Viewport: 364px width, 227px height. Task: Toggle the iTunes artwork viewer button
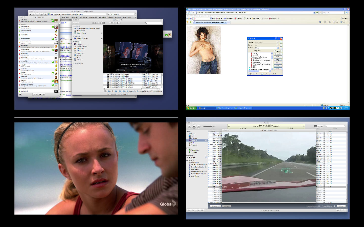[202, 210]
